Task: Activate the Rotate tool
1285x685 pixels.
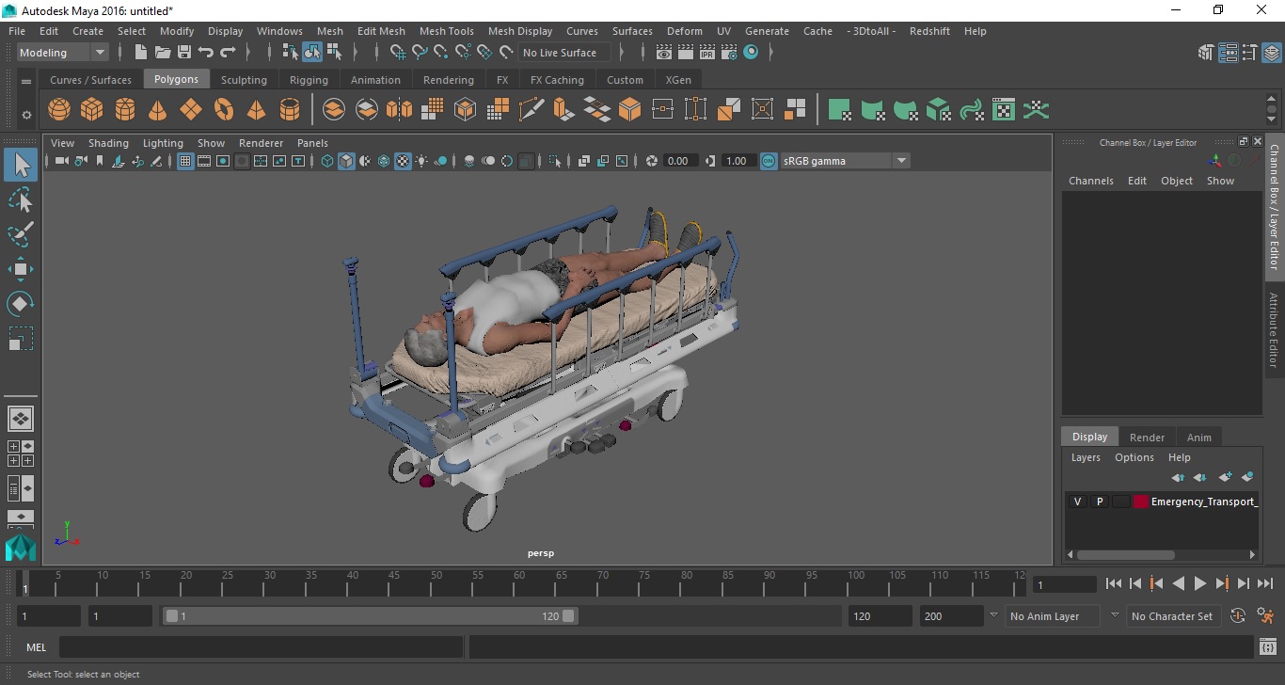Action: [21, 303]
